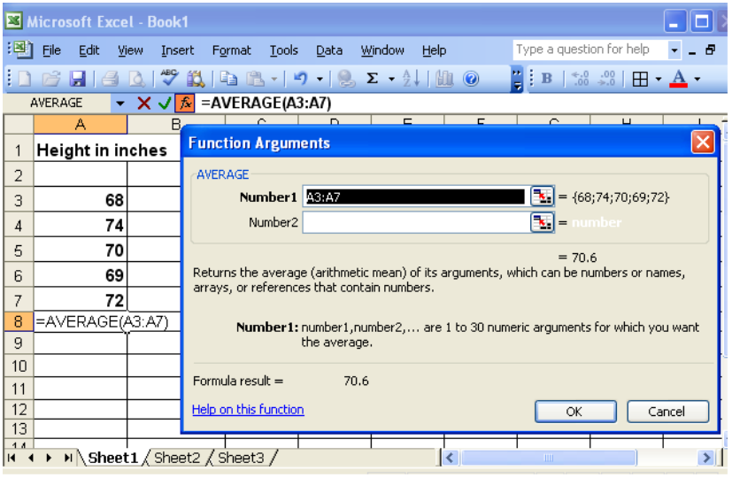
Task: Confirm the formula with the green checkmark
Action: [164, 103]
